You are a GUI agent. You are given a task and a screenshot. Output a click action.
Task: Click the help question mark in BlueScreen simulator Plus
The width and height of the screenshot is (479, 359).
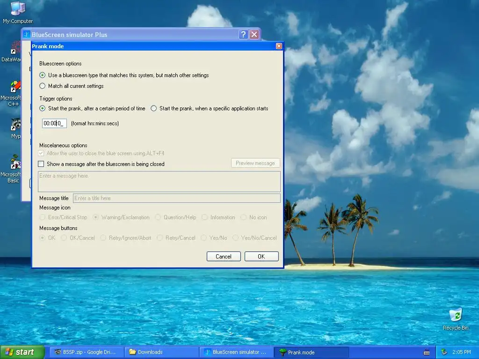click(x=243, y=35)
